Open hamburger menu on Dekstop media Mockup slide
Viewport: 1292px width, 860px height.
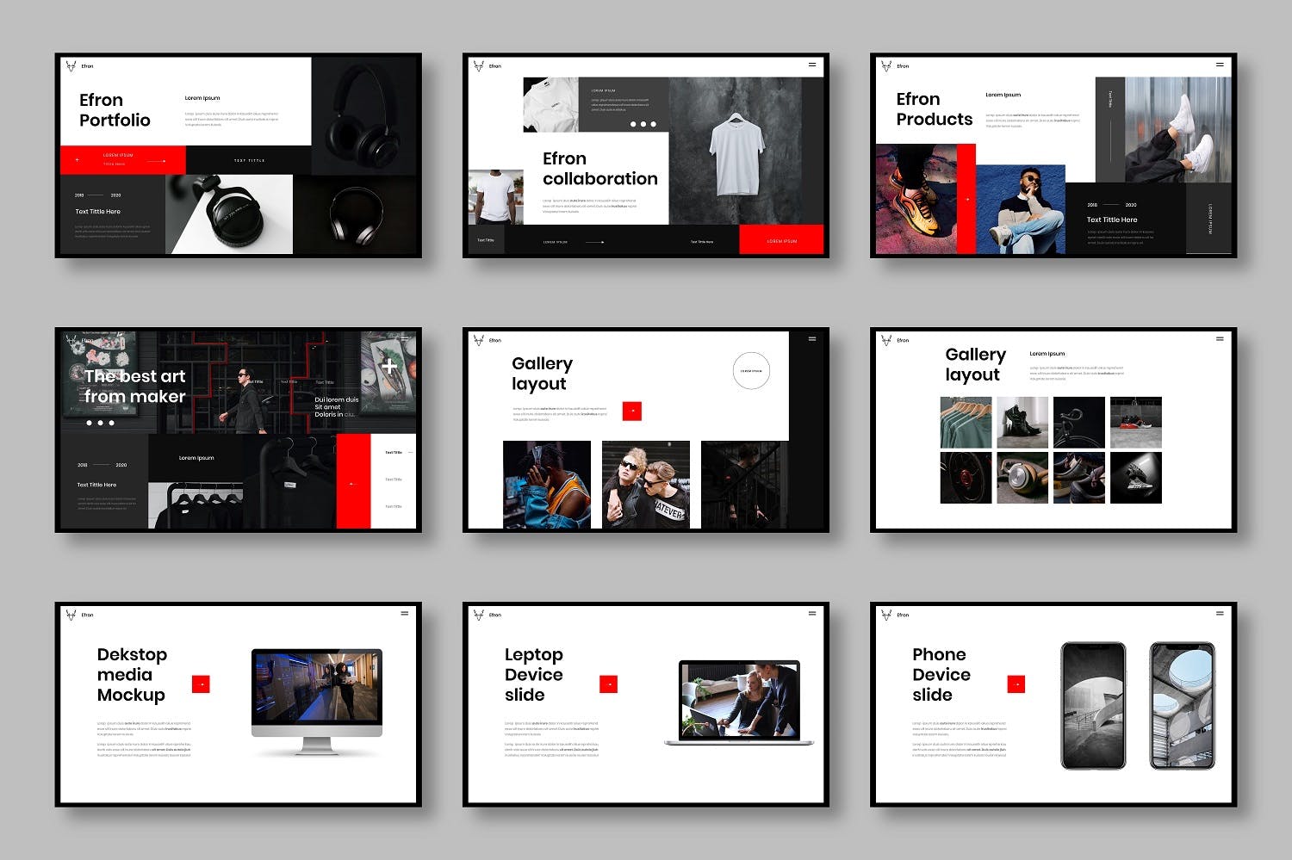pyautogui.click(x=404, y=614)
